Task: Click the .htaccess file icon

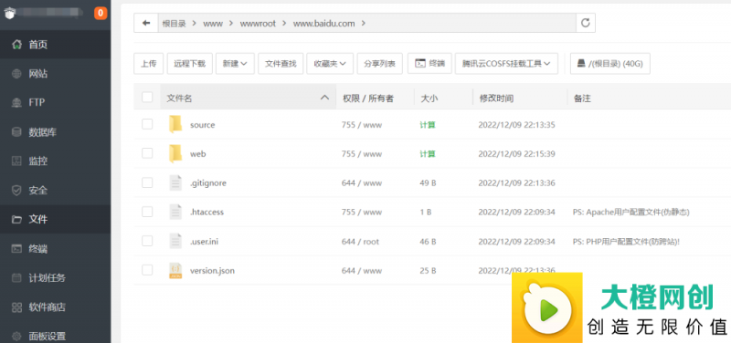Action: point(175,213)
